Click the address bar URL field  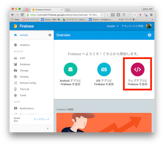(65, 15)
